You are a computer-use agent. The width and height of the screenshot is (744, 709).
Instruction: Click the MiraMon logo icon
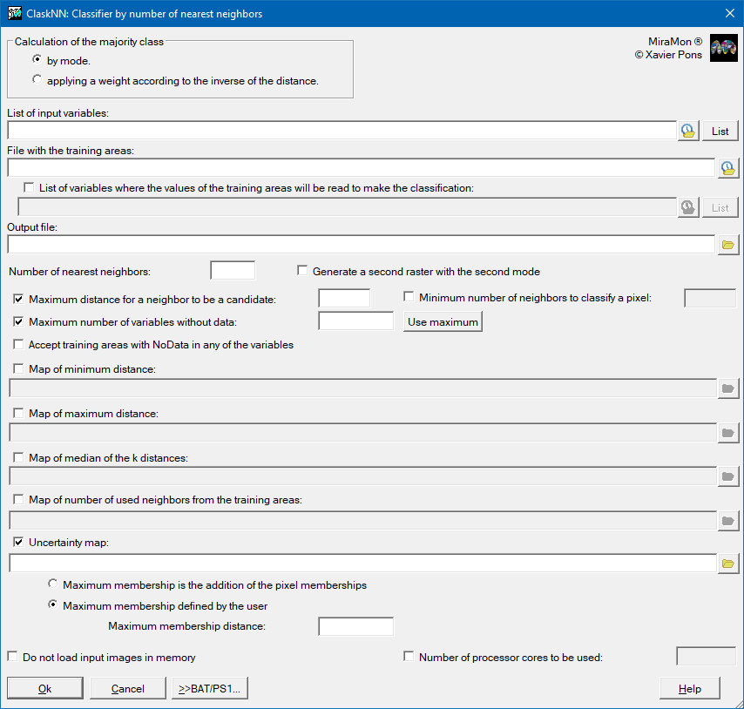click(723, 48)
